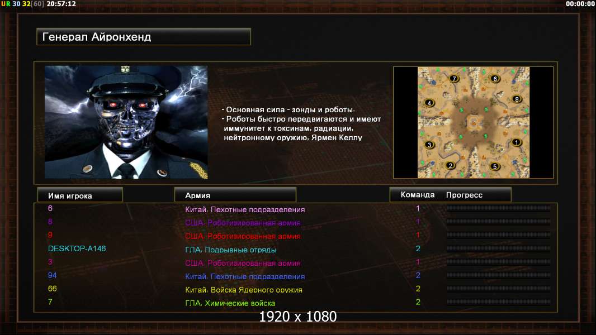Click start position 3 marker on map
The image size is (596, 335).
click(x=429, y=145)
